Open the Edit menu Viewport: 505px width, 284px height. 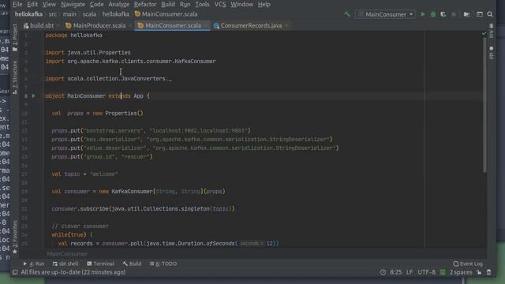click(32, 4)
